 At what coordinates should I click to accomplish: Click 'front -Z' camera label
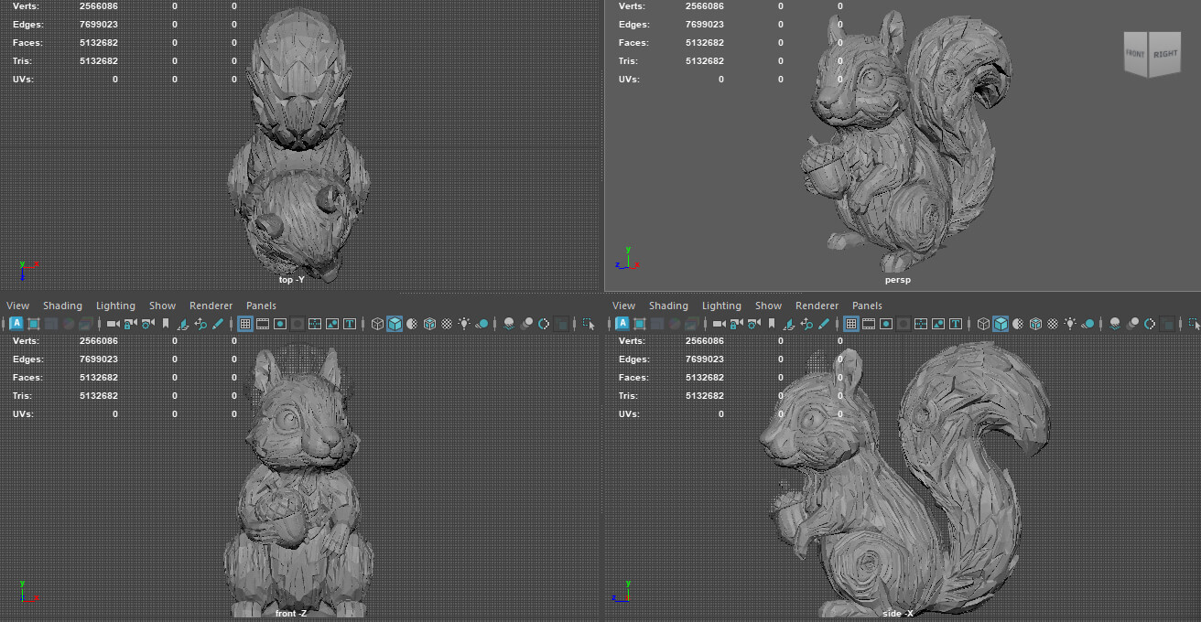tap(290, 613)
